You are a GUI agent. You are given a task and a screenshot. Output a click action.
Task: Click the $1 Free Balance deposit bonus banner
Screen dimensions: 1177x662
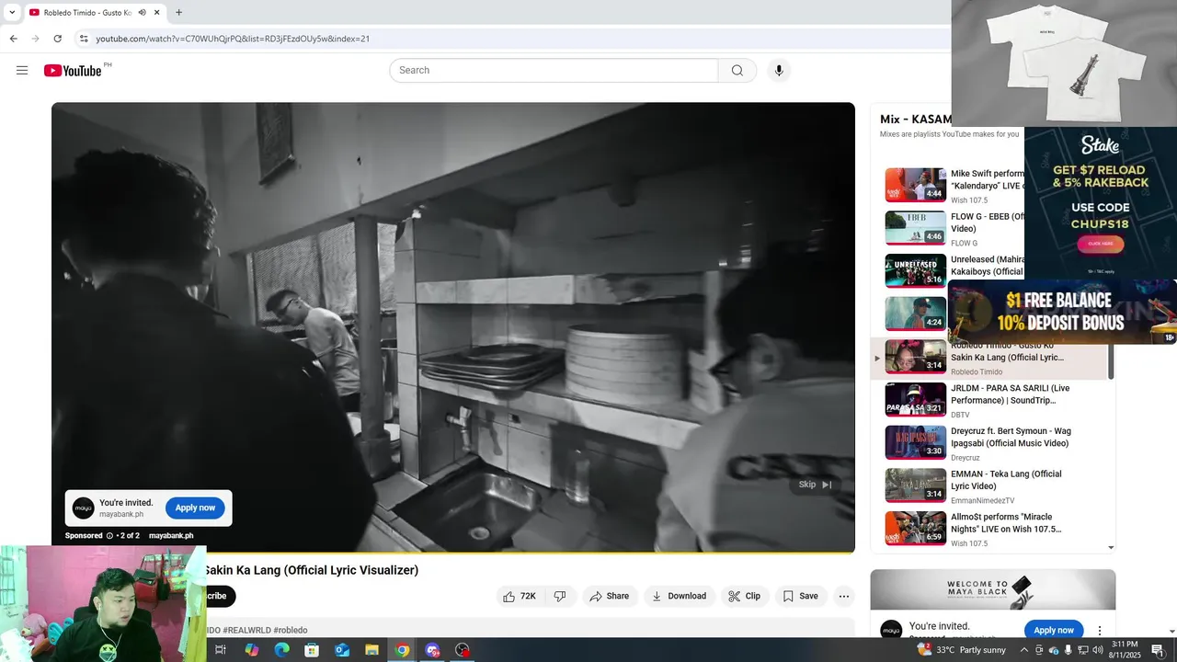tap(1062, 312)
